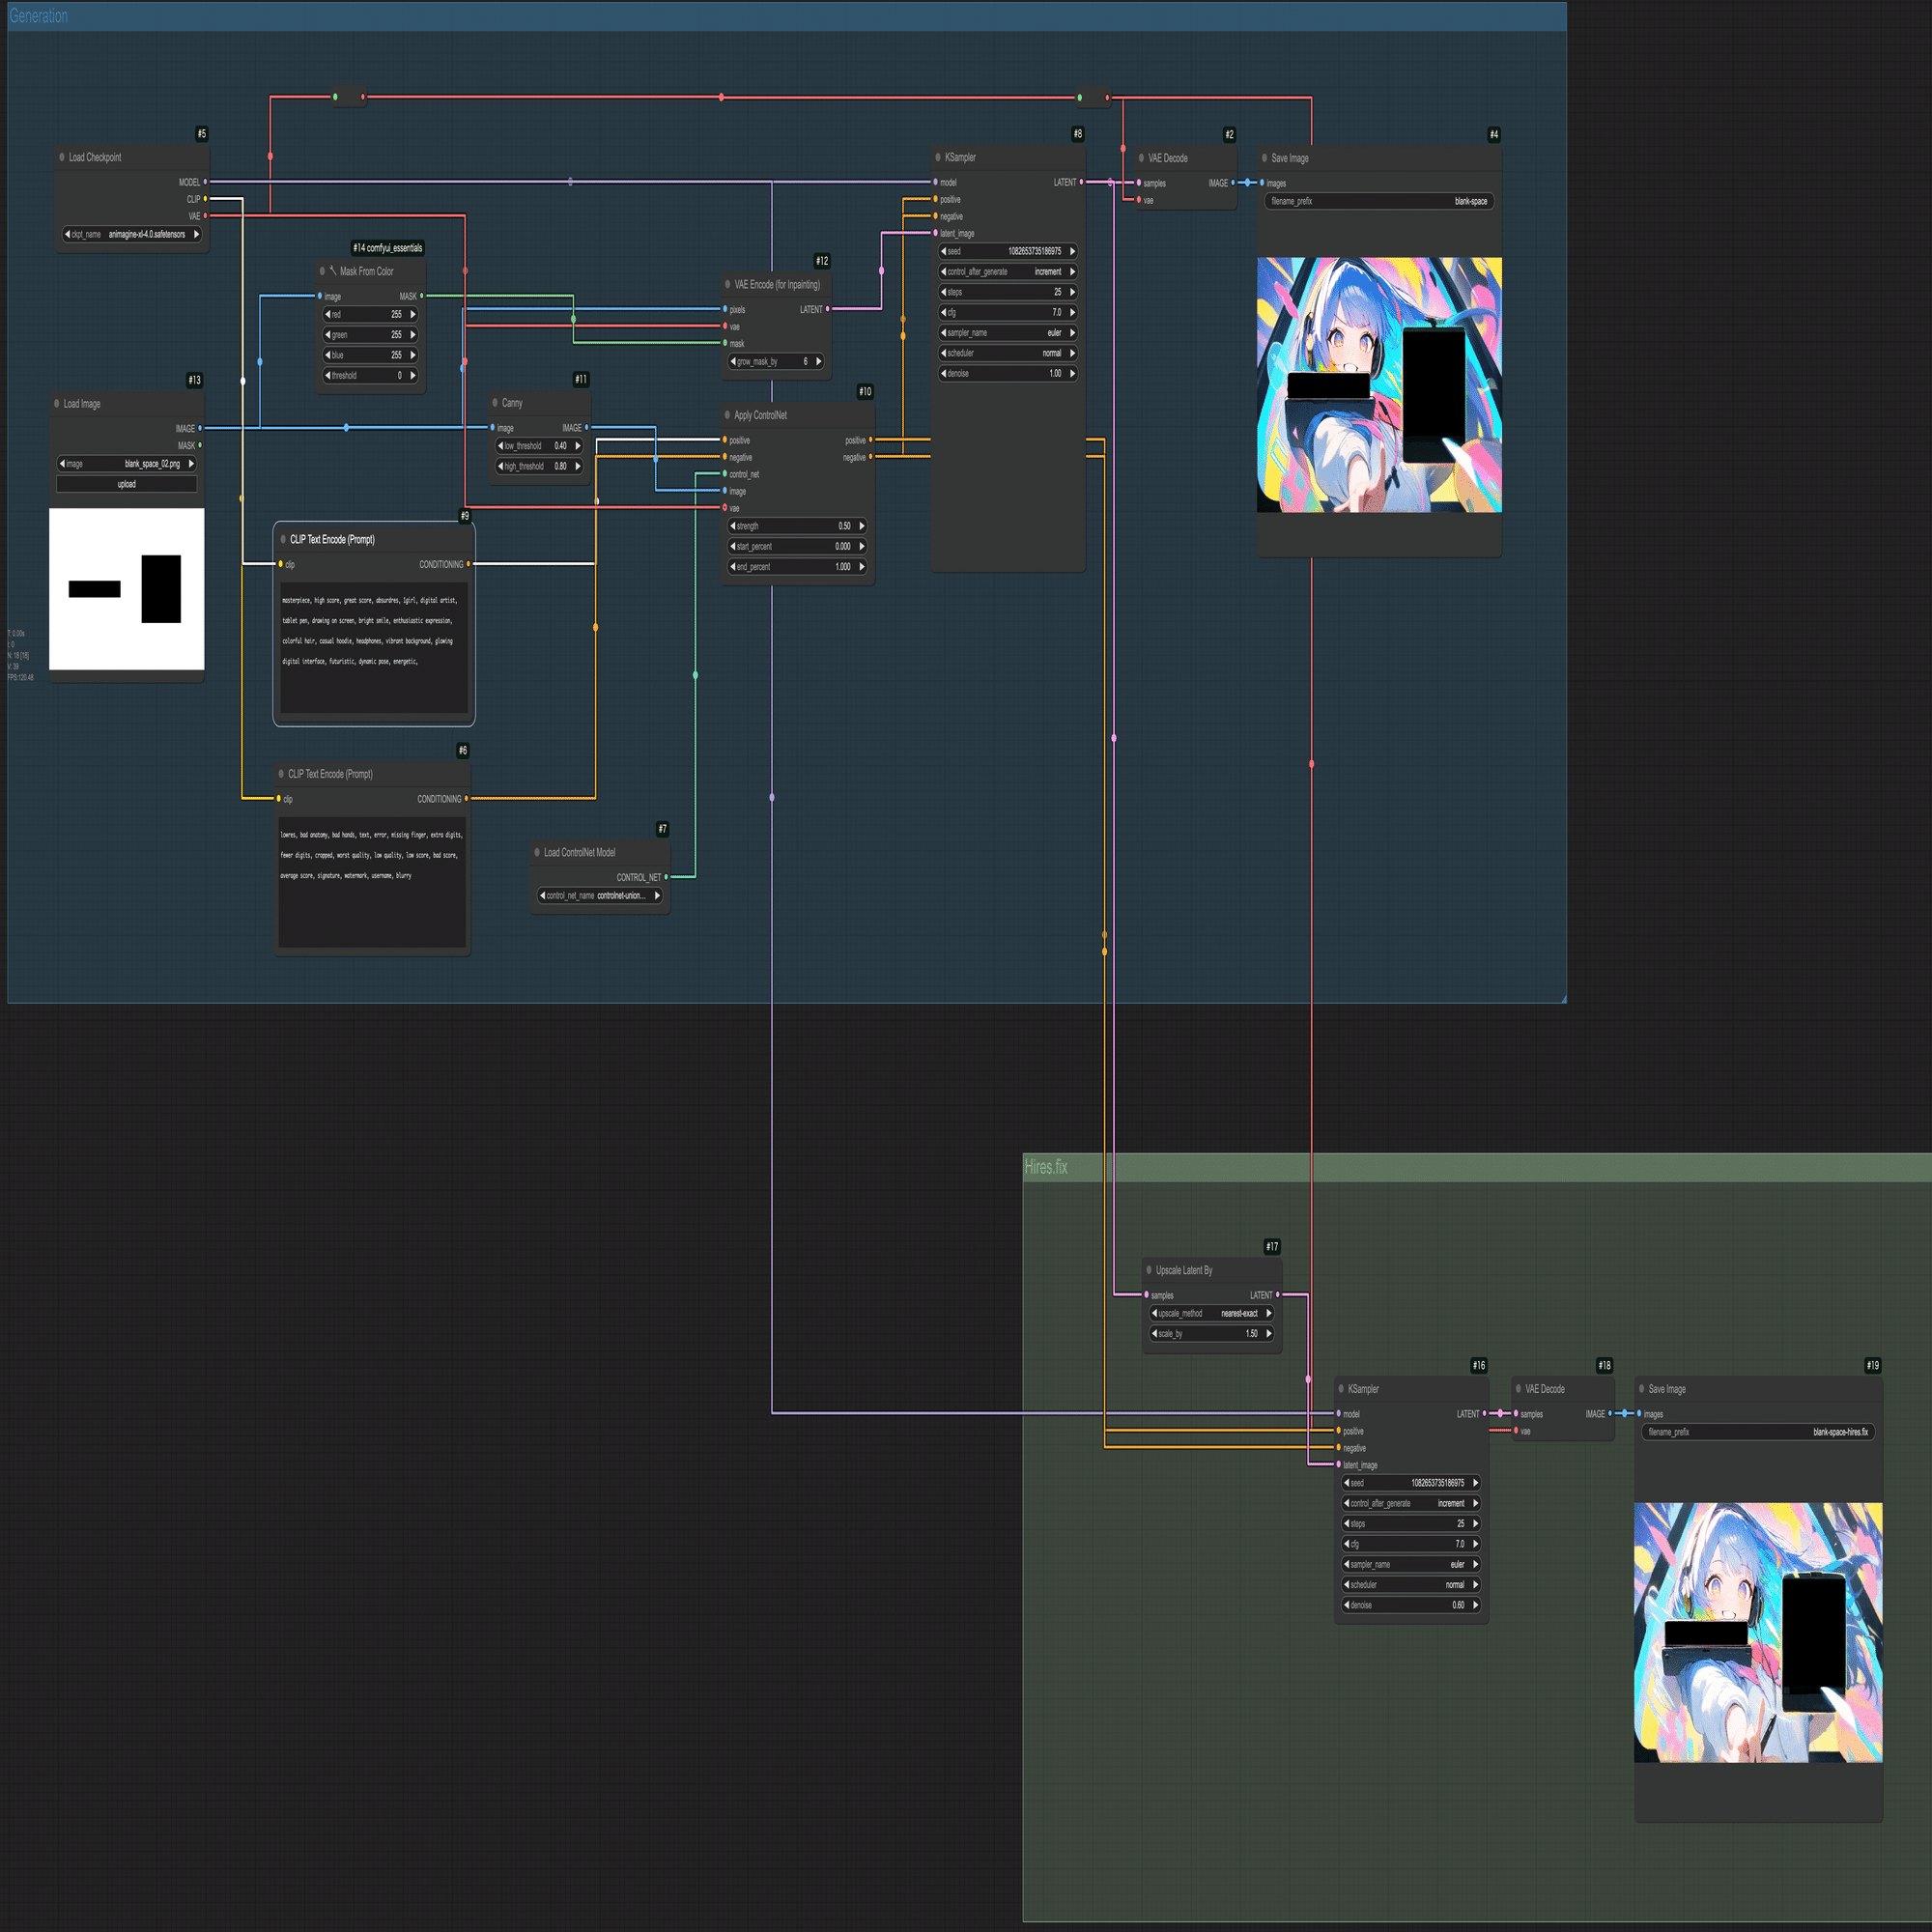Increase grow_mask_by value arrow
This screenshot has height=1932, width=1932.
tap(818, 362)
